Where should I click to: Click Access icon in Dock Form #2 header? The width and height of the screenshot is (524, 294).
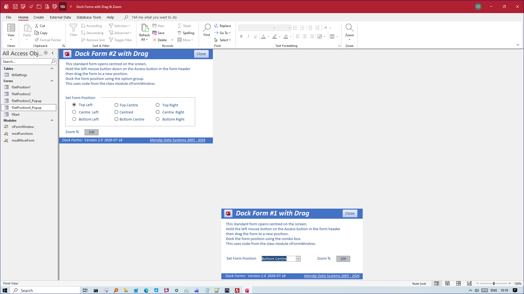click(x=67, y=54)
